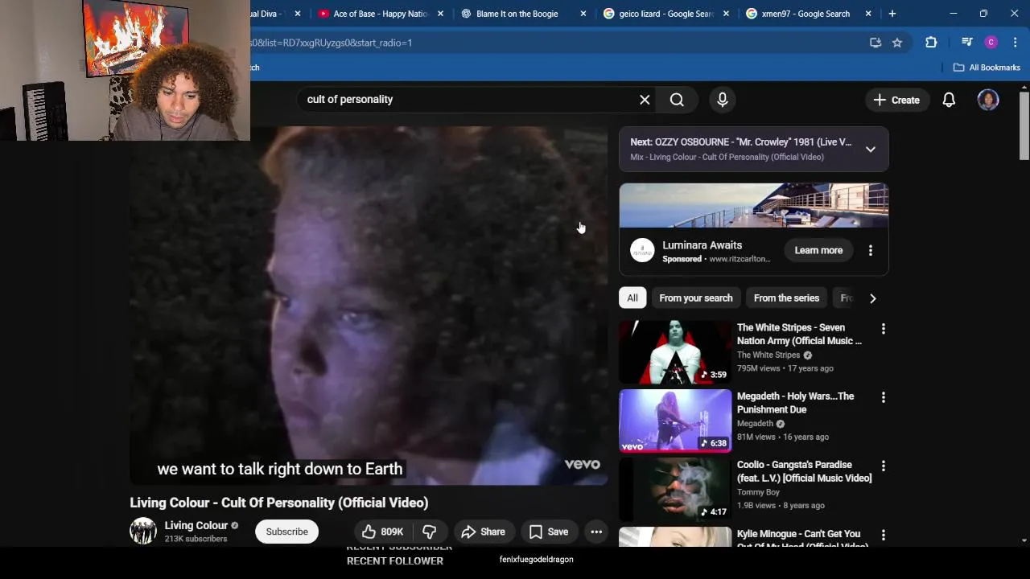This screenshot has width=1030, height=579.
Task: Open YouTube notifications bell
Action: click(x=949, y=100)
